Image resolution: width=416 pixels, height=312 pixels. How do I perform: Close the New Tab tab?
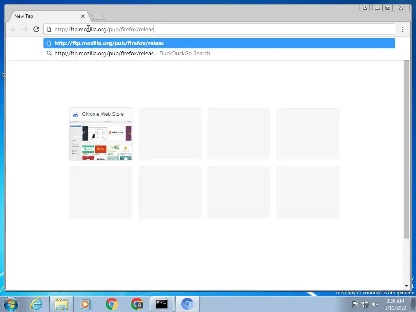click(x=83, y=16)
